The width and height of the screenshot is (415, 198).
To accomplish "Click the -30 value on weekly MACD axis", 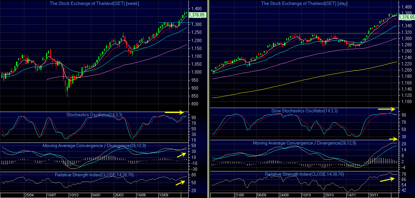I will [194, 169].
